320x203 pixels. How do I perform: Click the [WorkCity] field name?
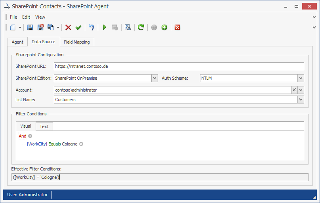point(37,144)
